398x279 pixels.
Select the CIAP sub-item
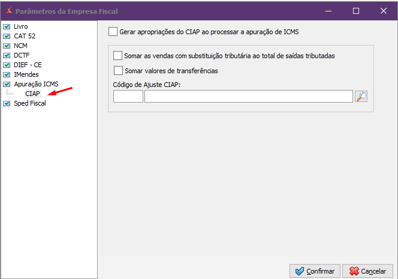(32, 94)
